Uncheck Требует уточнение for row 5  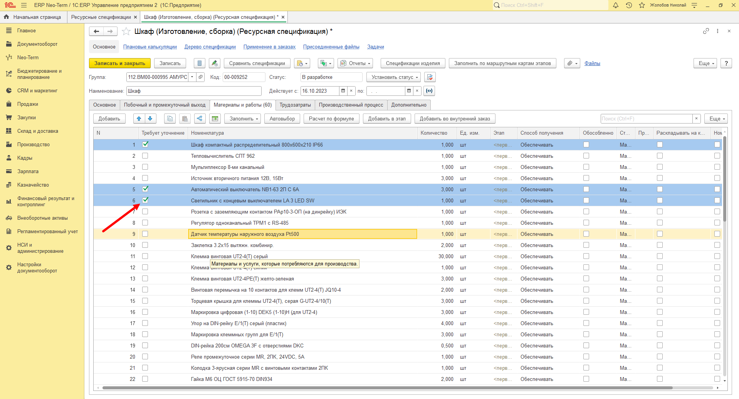145,189
